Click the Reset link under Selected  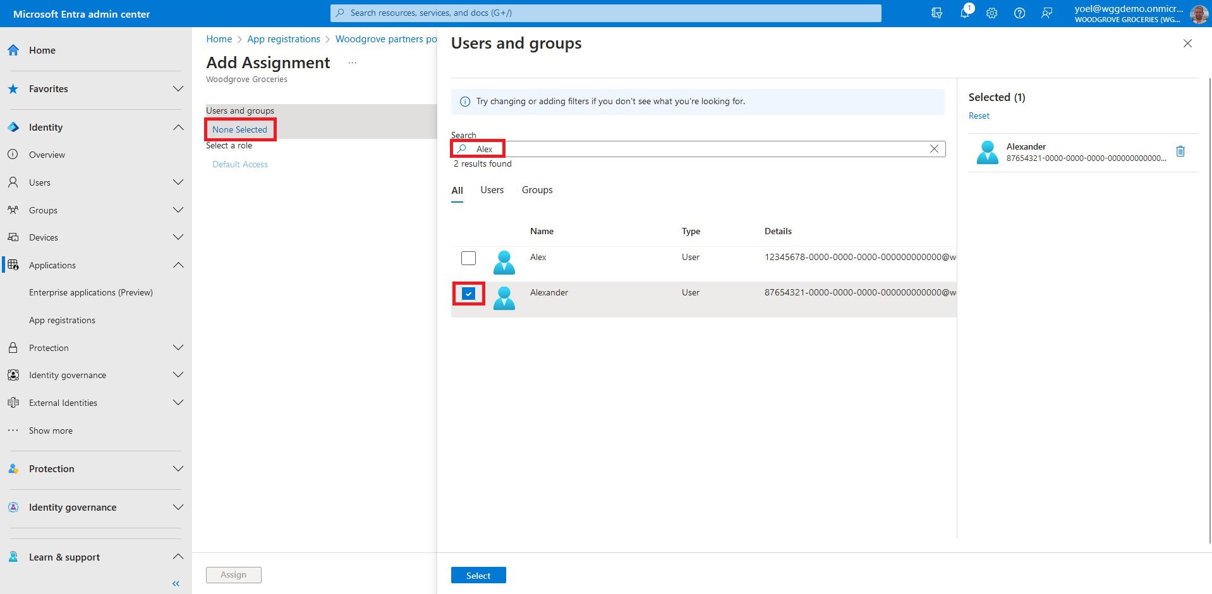(x=979, y=116)
